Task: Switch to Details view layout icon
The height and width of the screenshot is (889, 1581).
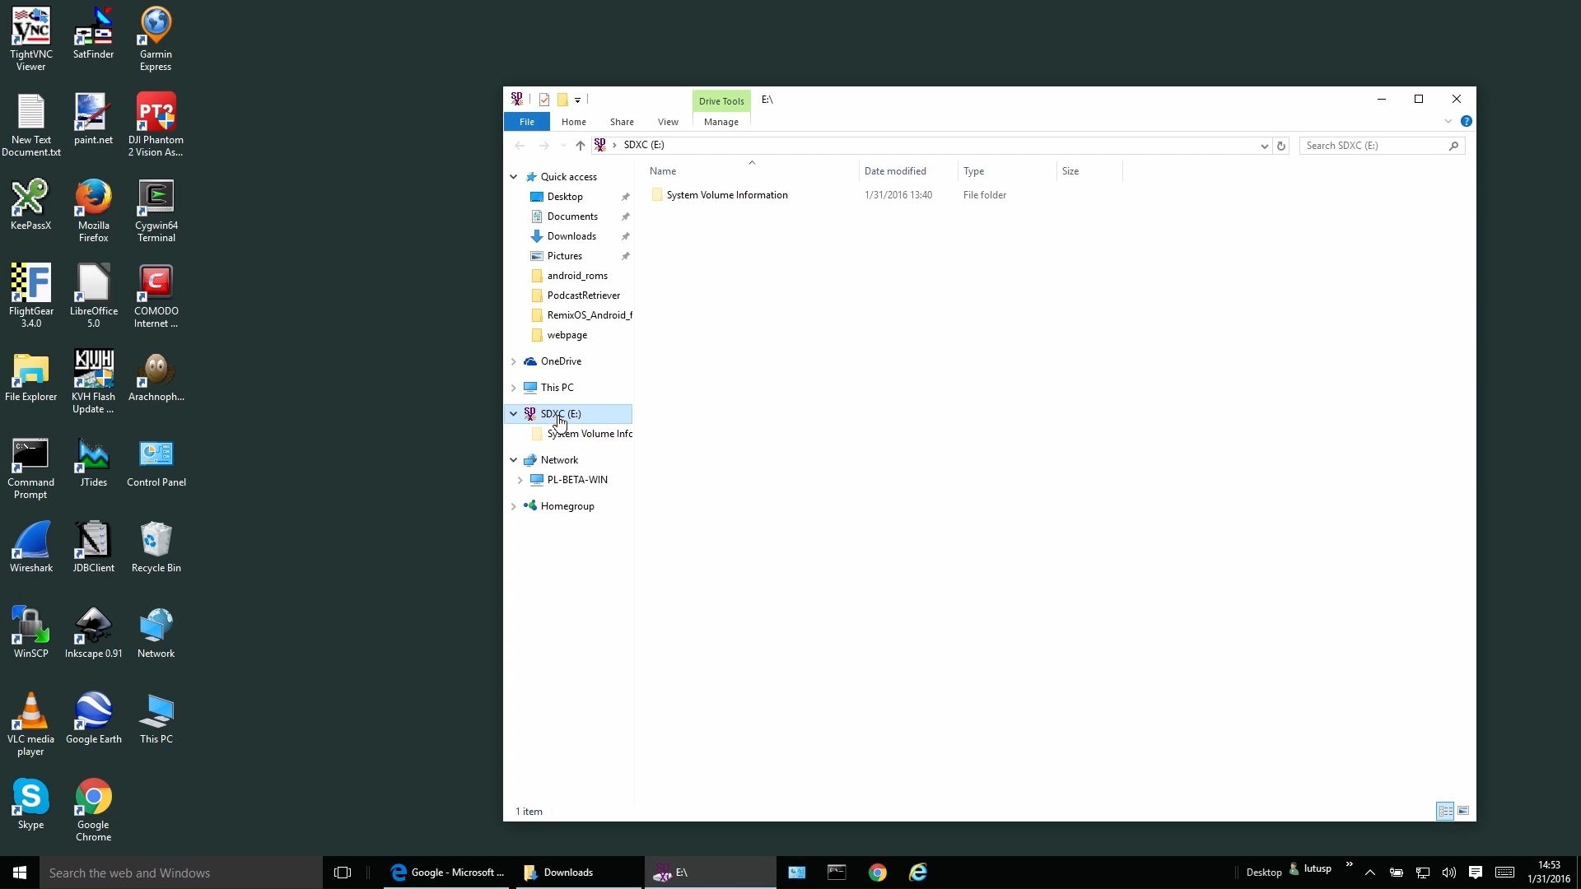Action: click(1445, 811)
